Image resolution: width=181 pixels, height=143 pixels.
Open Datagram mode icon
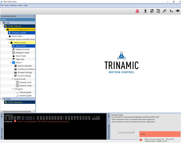pyautogui.click(x=13, y=53)
